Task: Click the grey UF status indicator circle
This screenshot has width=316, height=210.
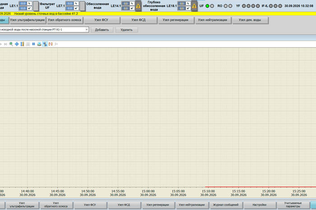Action: pos(212,6)
